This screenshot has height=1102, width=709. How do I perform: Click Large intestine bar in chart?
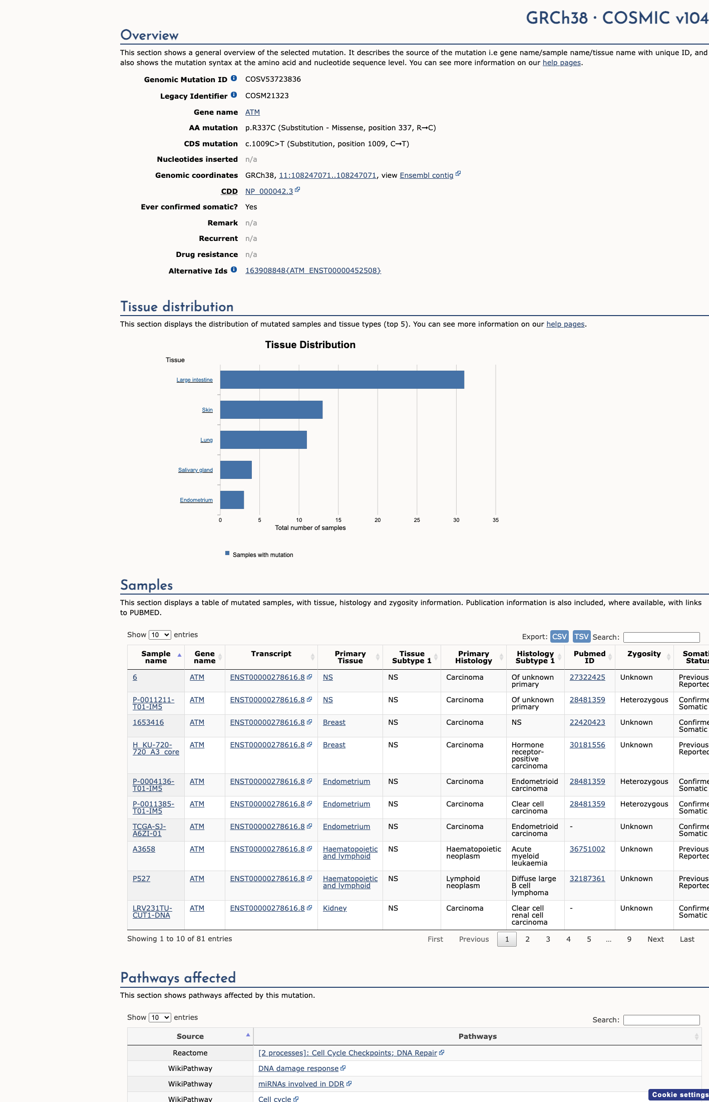tap(342, 380)
